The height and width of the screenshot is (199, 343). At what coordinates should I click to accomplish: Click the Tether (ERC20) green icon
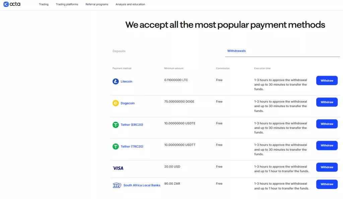(116, 125)
